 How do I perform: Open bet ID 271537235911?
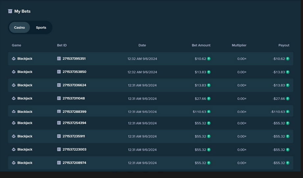tap(74, 136)
